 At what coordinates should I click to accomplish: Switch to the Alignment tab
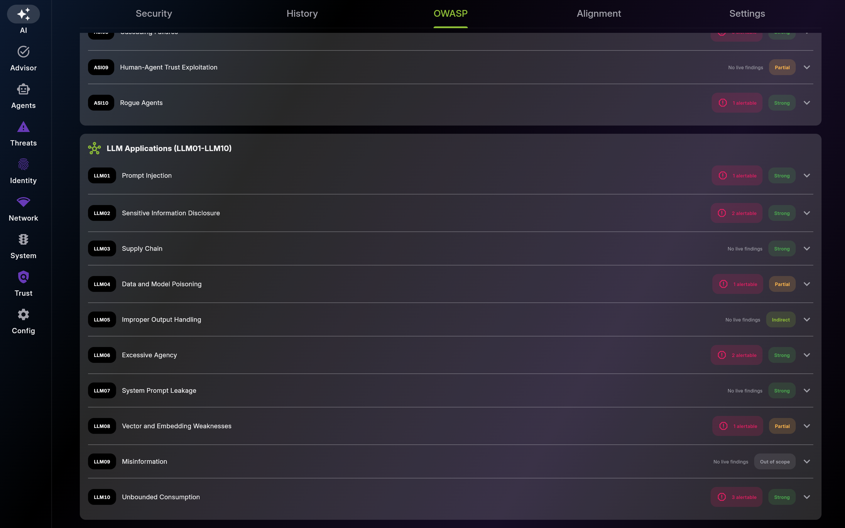coord(599,13)
